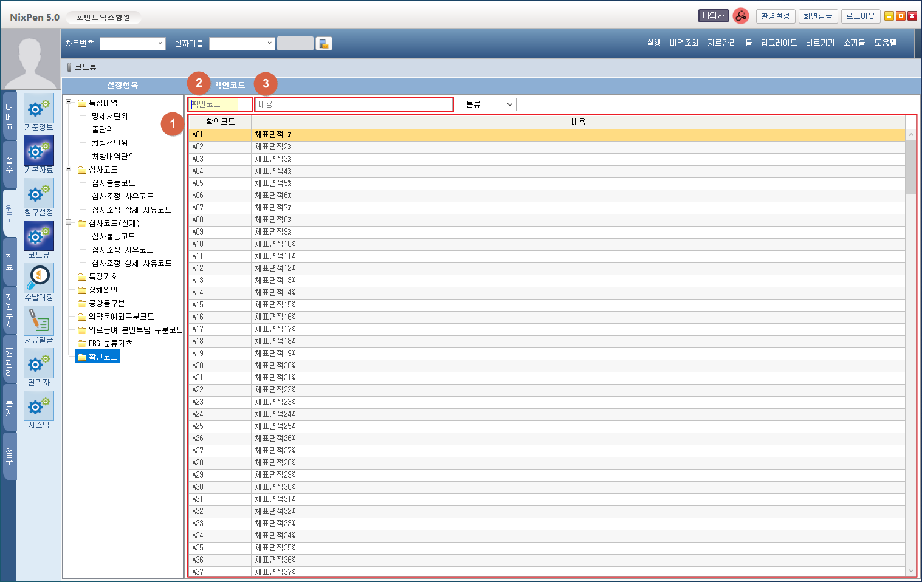Viewport: 922px width, 582px height.
Task: Click the 환경설정 button
Action: coord(775,16)
